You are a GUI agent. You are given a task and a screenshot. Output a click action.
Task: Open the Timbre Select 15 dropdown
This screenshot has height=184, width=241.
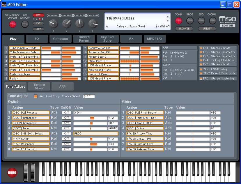(89, 96)
